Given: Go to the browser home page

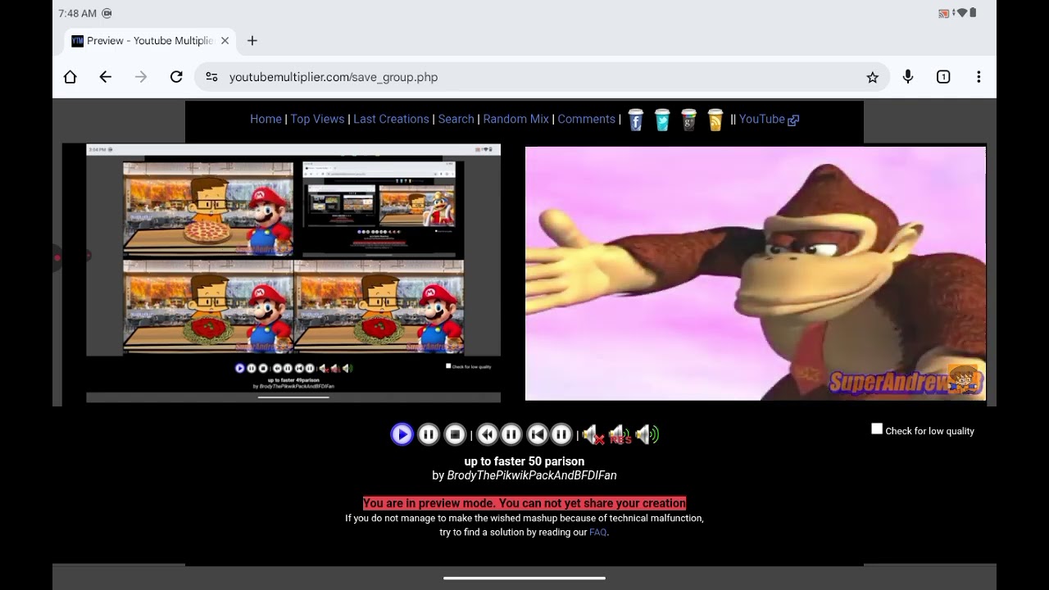Looking at the screenshot, I should pos(70,77).
